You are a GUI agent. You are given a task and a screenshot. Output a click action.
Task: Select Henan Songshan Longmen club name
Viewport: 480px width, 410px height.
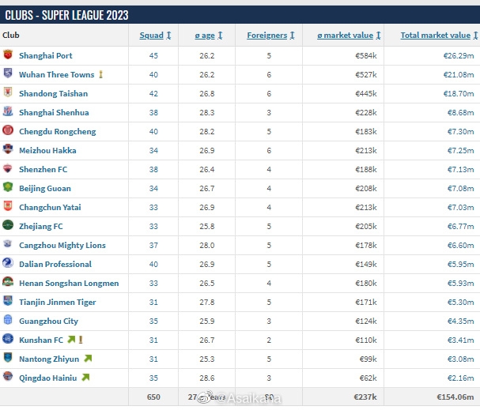pyautogui.click(x=69, y=283)
